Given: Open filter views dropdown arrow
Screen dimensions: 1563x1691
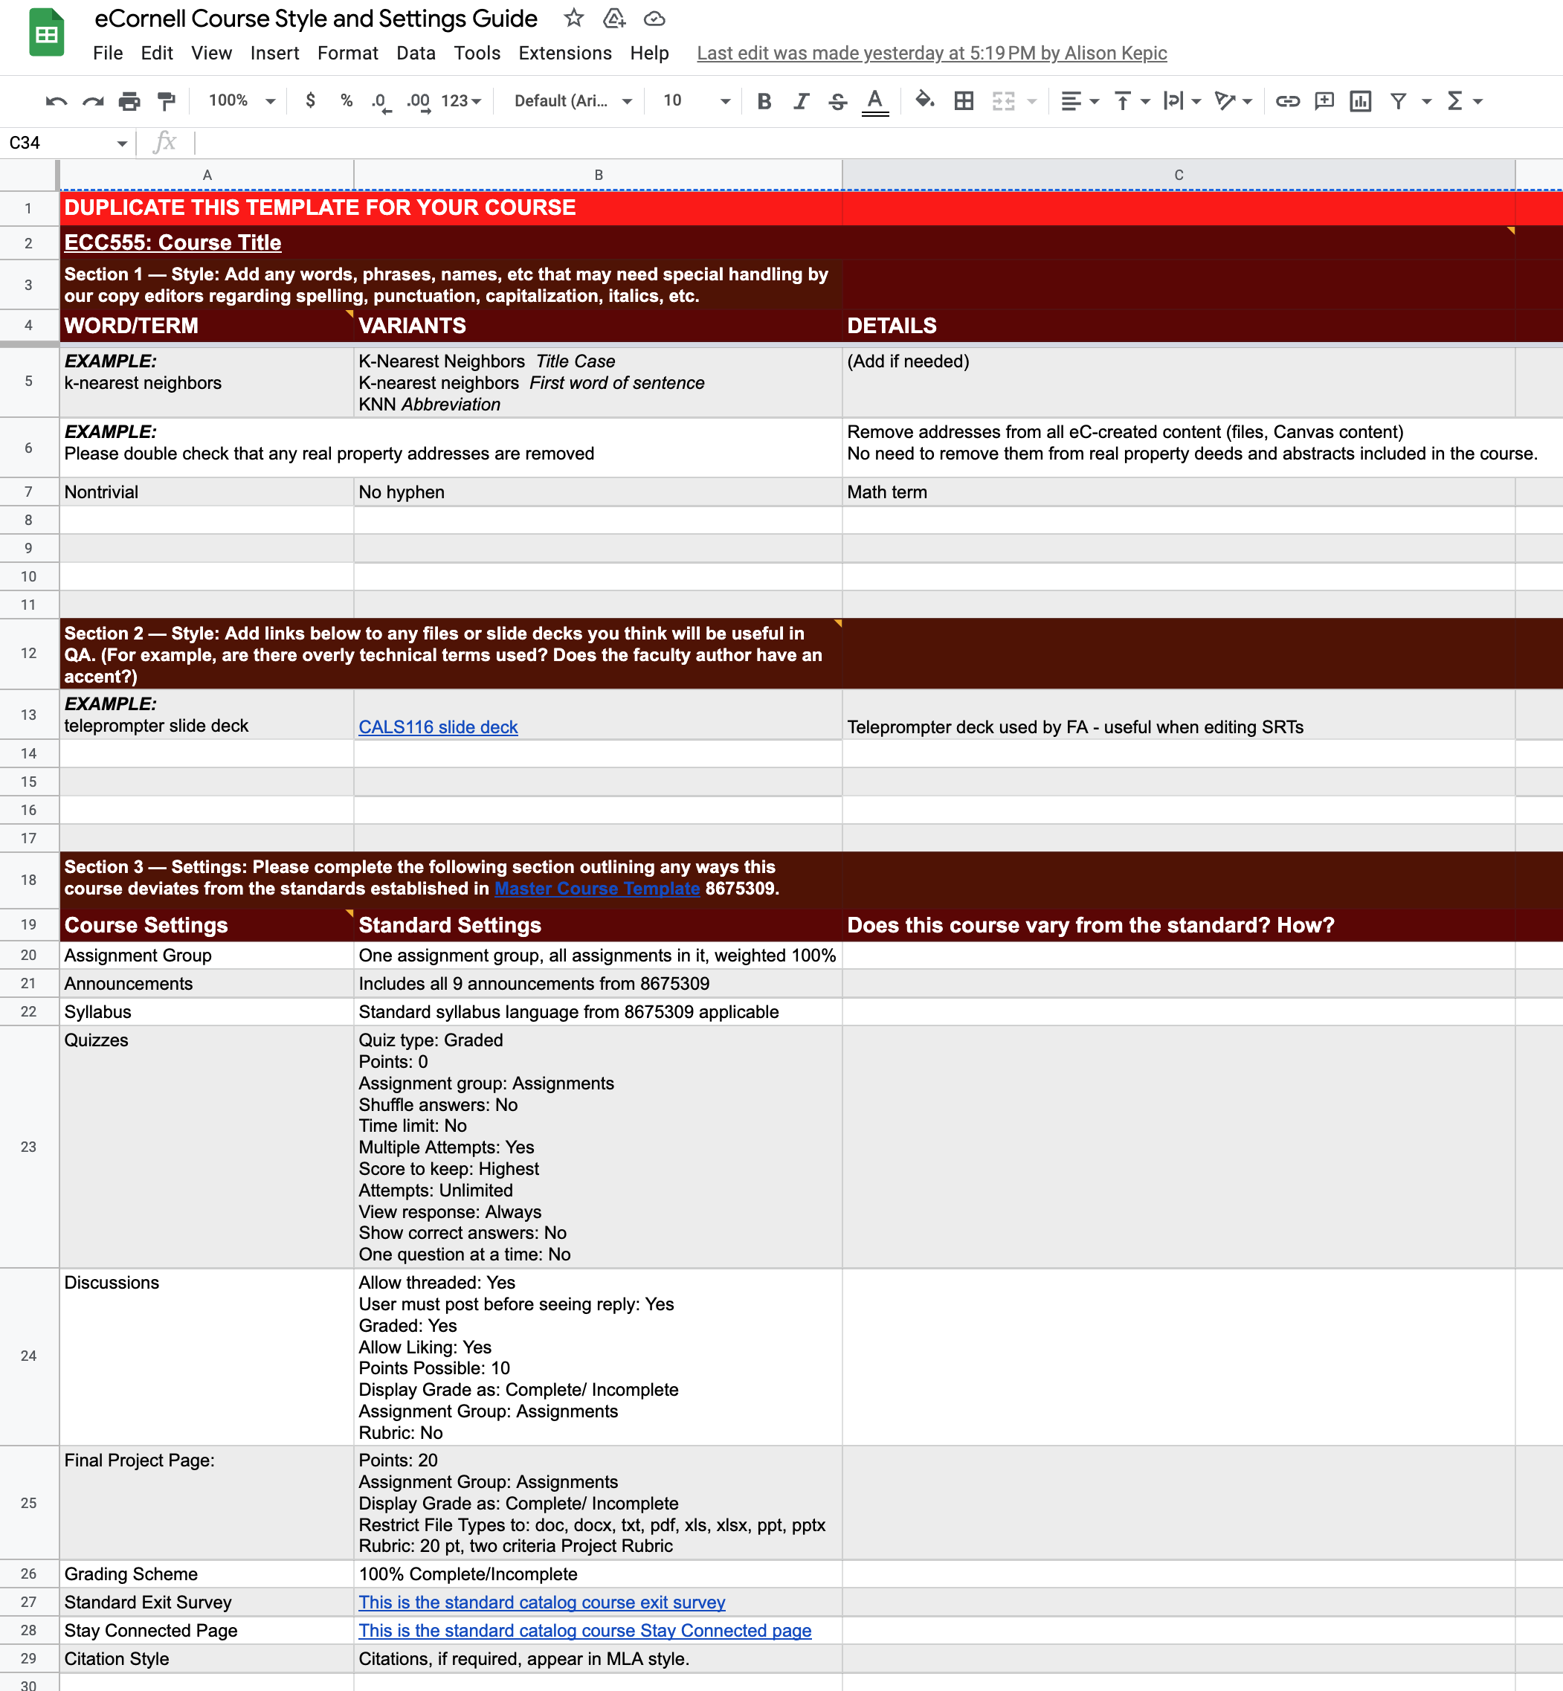Looking at the screenshot, I should click(x=1426, y=102).
